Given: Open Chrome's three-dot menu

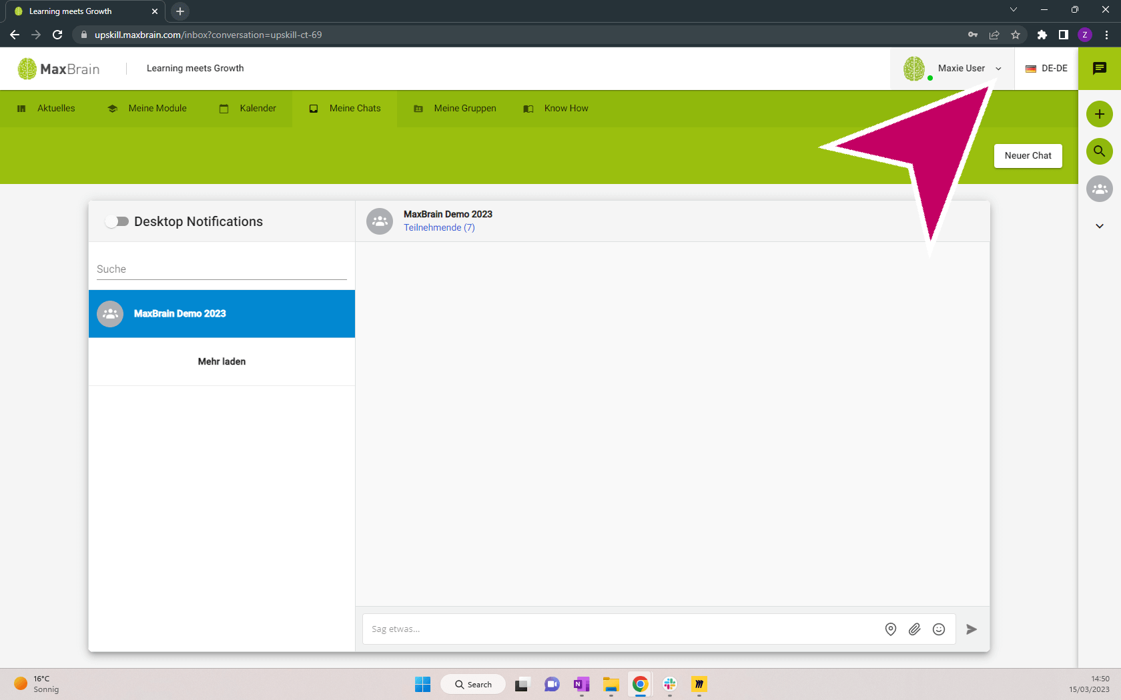Looking at the screenshot, I should click(1106, 35).
